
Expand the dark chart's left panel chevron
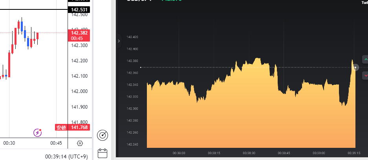click(119, 41)
